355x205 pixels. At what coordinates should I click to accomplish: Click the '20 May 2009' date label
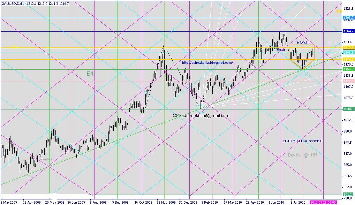(x=54, y=202)
